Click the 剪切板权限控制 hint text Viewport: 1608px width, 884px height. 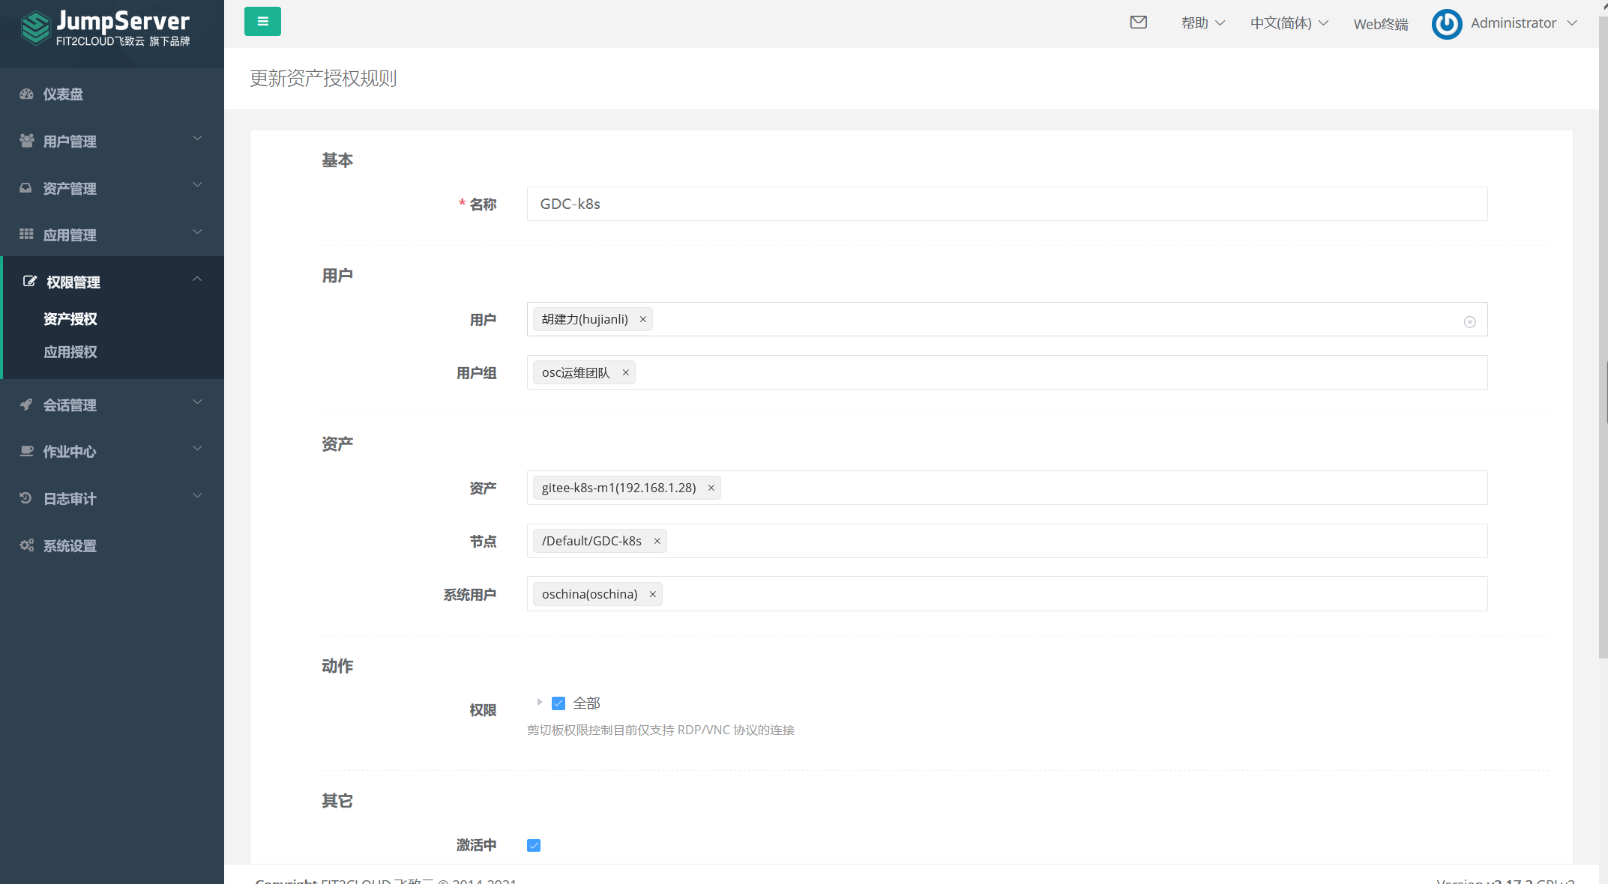(x=660, y=730)
